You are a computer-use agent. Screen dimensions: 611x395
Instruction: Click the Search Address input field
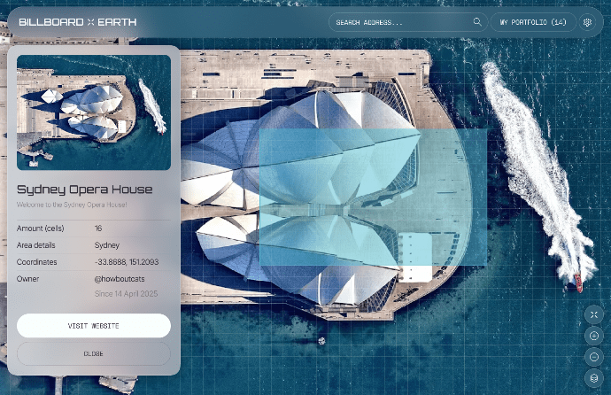point(408,22)
